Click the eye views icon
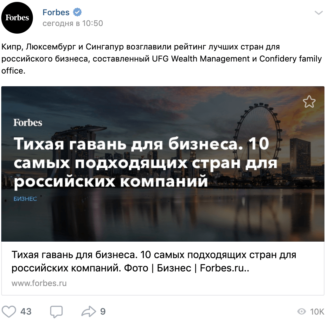This screenshot has height=319, width=327. (x=302, y=311)
